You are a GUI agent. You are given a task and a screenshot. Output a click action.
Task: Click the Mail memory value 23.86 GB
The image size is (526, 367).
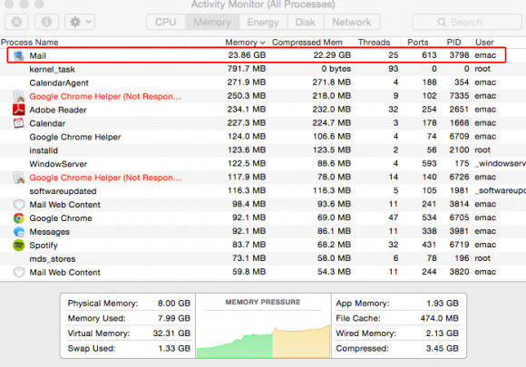[247, 55]
